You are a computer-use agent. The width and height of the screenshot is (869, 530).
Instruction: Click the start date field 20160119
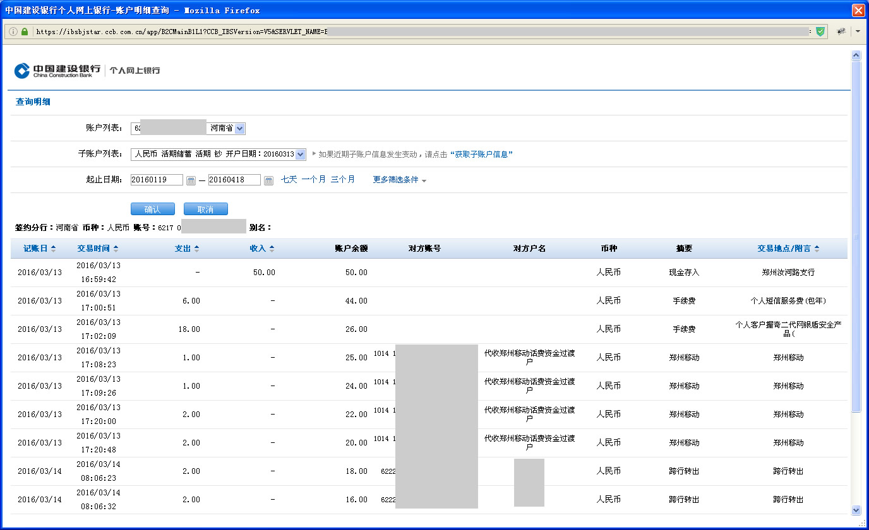tap(157, 180)
